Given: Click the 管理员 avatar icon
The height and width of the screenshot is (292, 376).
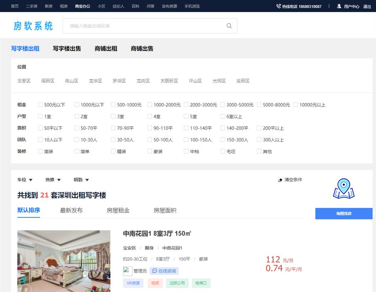Looking at the screenshot, I should tap(127, 271).
